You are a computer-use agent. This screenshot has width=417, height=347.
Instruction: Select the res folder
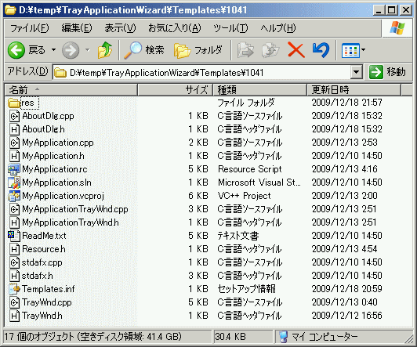24,103
